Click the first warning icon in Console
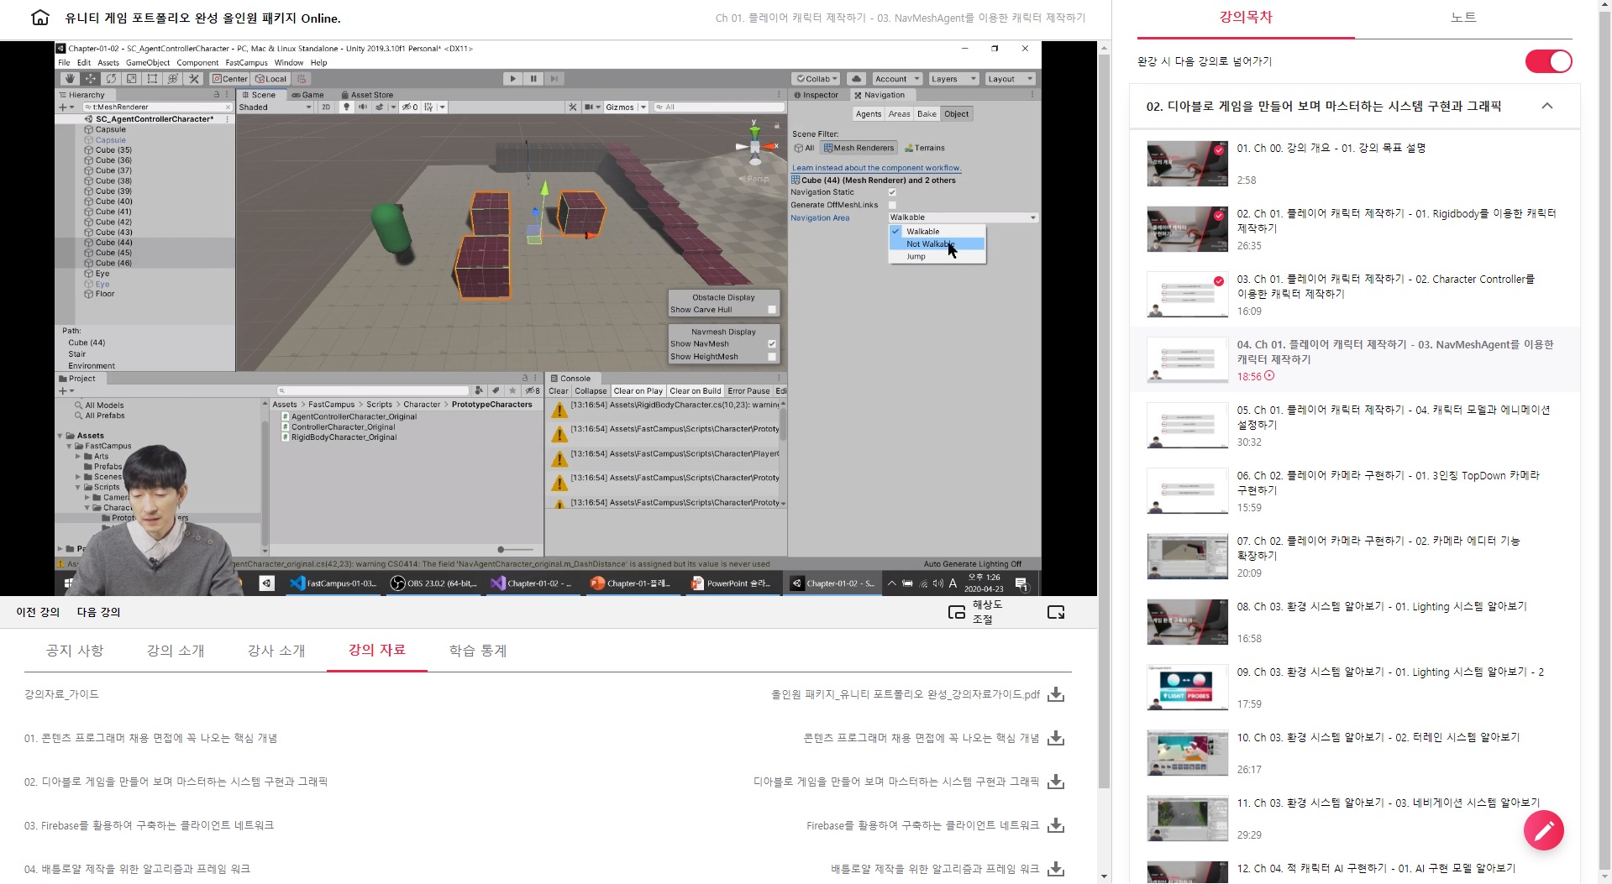Image resolution: width=1612 pixels, height=884 pixels. (559, 410)
